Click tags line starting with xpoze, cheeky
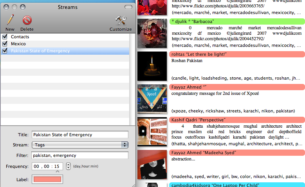 (x=233, y=111)
